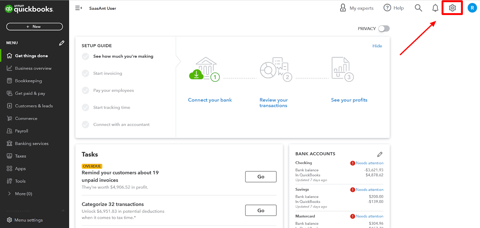480x228 pixels.
Task: Open the Business overview menu item
Action: [x=34, y=68]
